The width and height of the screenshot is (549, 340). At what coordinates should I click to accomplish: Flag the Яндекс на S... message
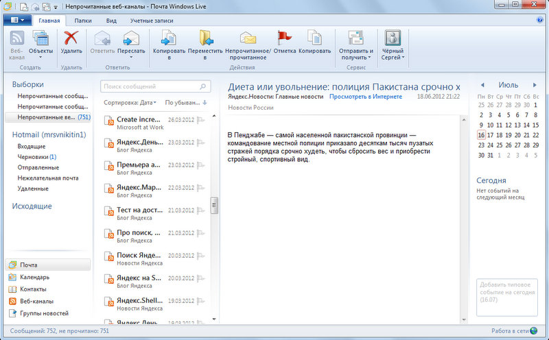click(200, 278)
